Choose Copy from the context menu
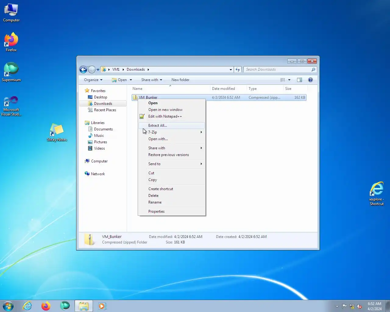 click(172, 180)
